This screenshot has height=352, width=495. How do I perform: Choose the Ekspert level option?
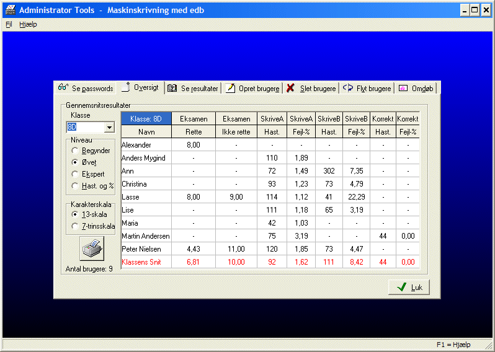75,174
